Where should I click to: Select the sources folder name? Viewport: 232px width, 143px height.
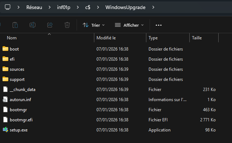tap(17, 69)
